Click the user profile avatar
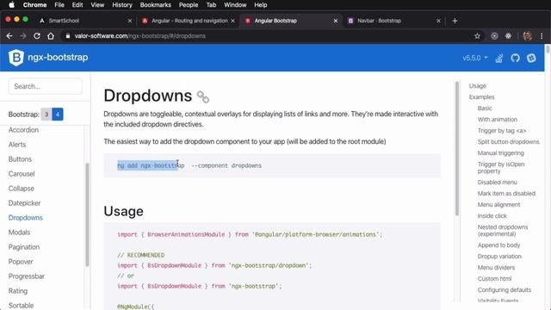551x310 pixels. click(x=527, y=36)
